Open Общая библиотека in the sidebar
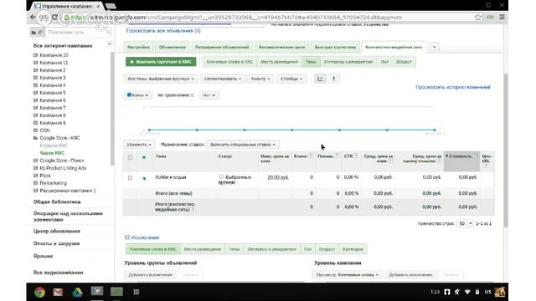536x301 pixels. coord(57,202)
